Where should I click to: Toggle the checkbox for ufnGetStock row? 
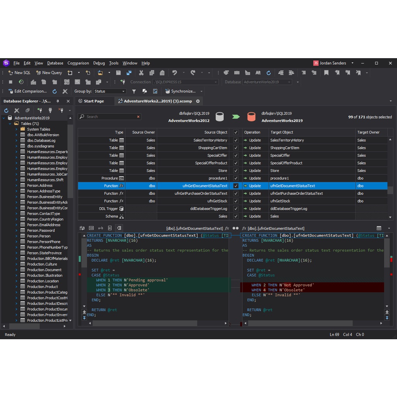(236, 201)
